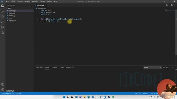Toggle the output scroll lock
177x99 pixels.
click(x=167, y=68)
